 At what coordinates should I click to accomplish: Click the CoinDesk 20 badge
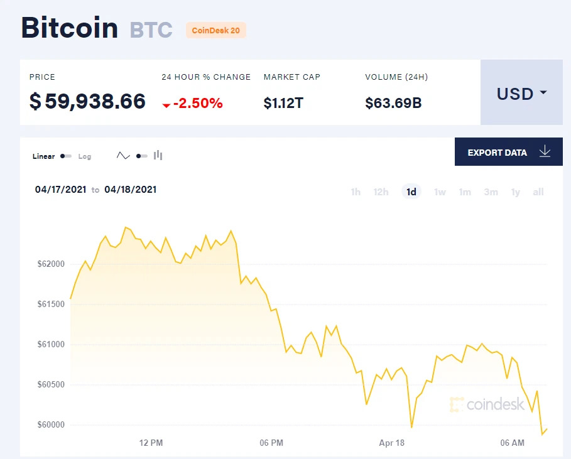pyautogui.click(x=215, y=30)
